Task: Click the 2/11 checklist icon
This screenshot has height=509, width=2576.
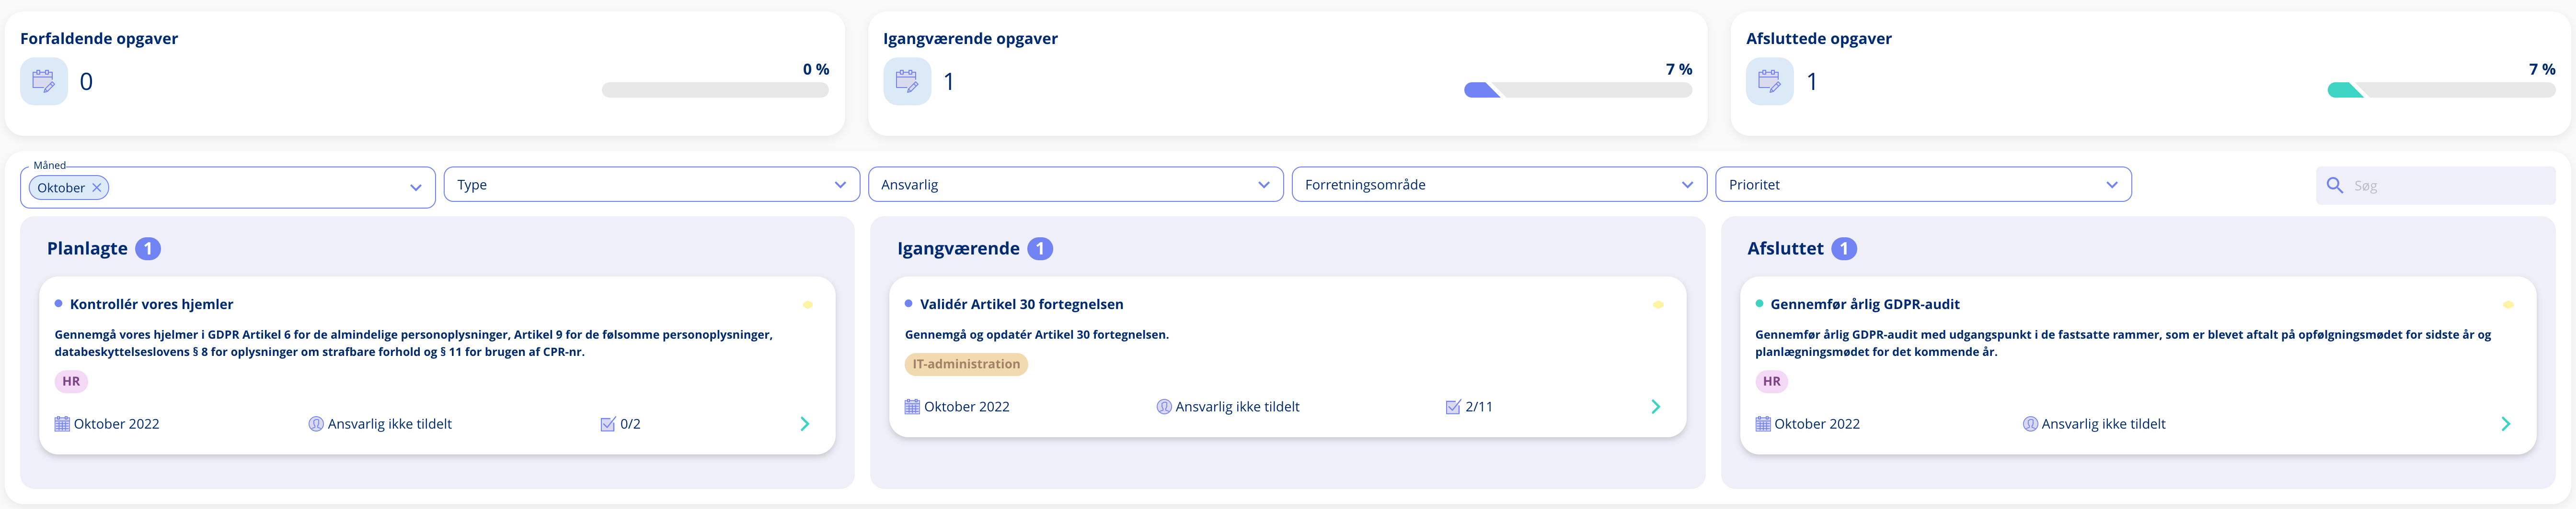Action: point(1453,407)
